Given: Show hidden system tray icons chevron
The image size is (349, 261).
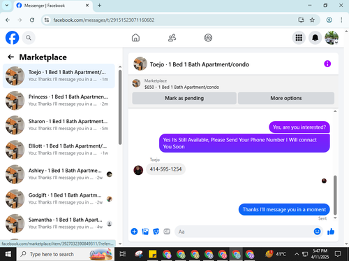Looking at the screenshot, I should pos(297,254).
